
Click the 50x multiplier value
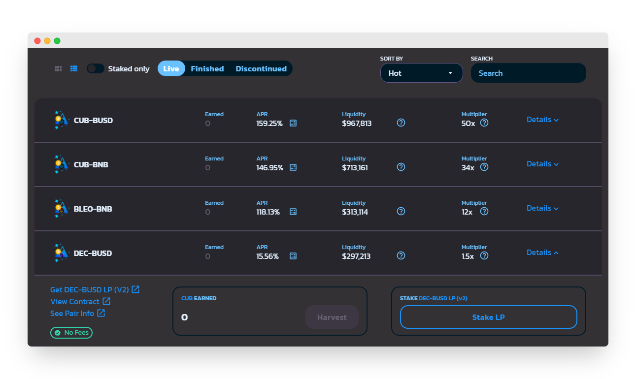click(469, 123)
